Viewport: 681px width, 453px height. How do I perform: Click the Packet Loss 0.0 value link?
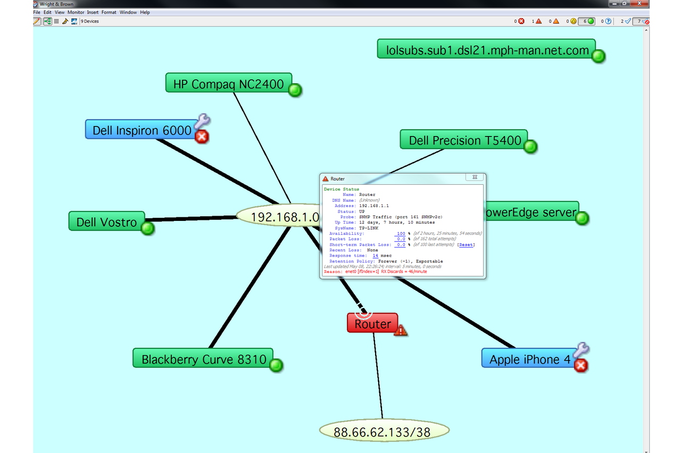click(x=401, y=239)
